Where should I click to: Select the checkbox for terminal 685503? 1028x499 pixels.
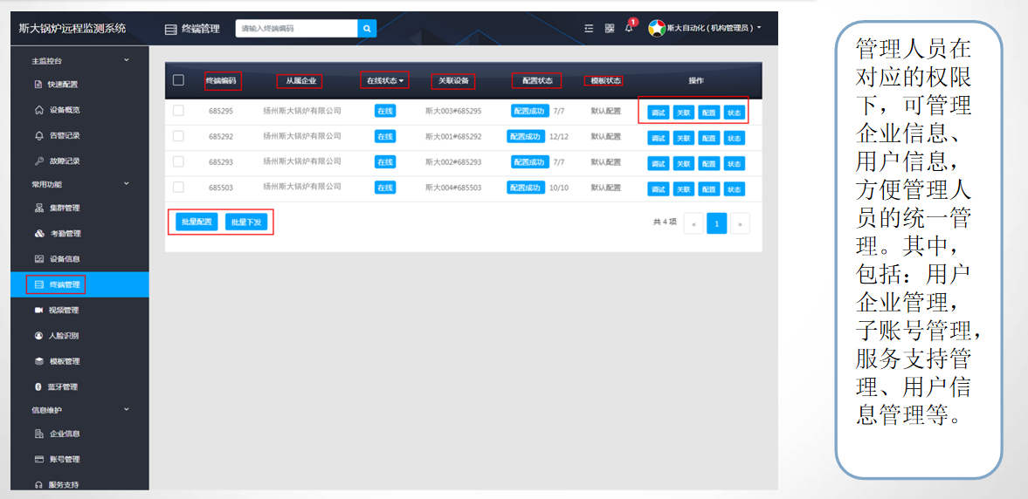coord(178,188)
